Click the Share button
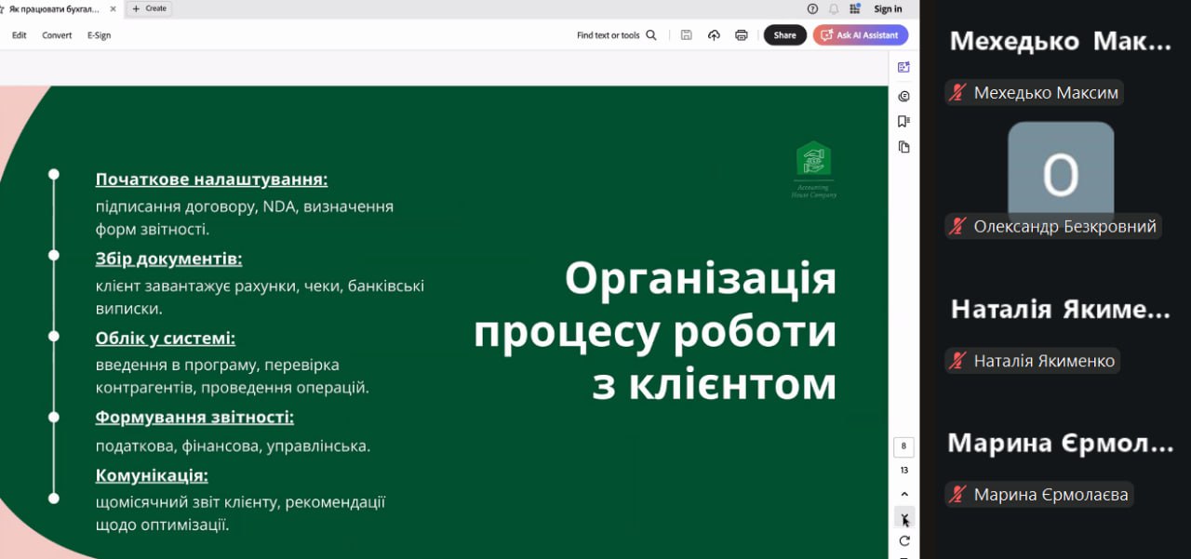This screenshot has height=559, width=1191. coord(784,35)
